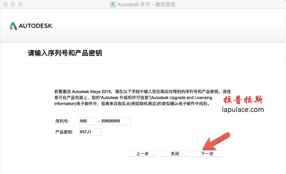Click the green zoom window button
The image size is (286, 174).
(x=20, y=4)
